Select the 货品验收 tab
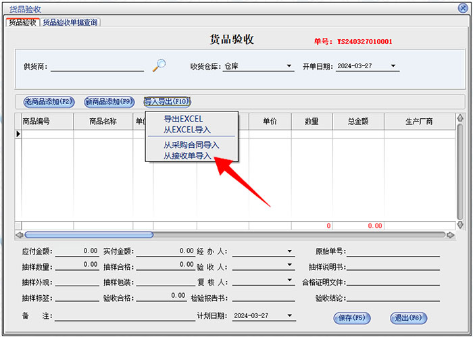The width and height of the screenshot is (473, 337). coord(22,22)
